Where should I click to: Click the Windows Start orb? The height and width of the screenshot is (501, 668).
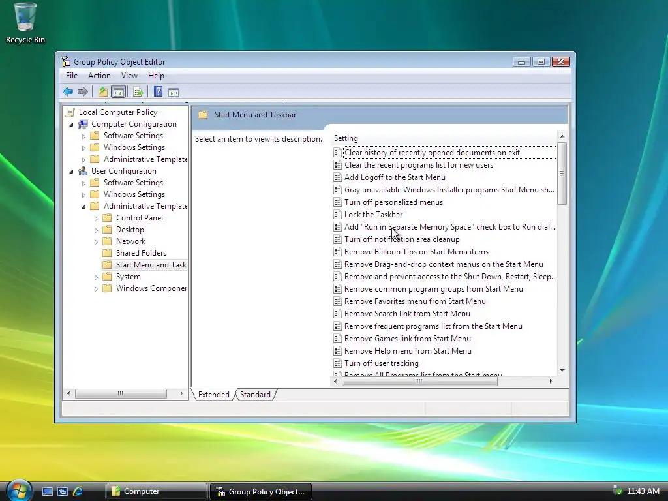point(19,491)
